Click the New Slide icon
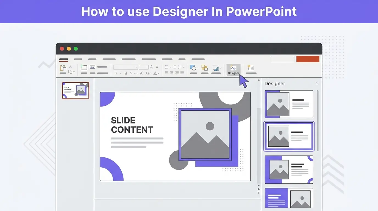378x211 pixels. 84,67
